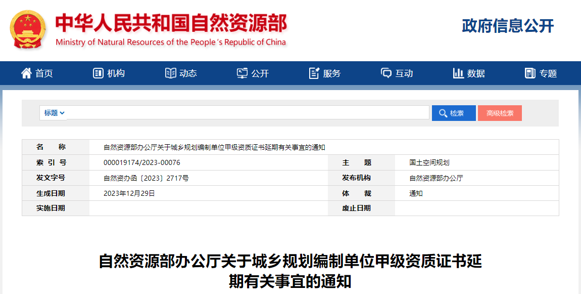Viewport: 581px width, 294px height.
Task: Click document number 自然资办函〔2023〕2717号
Action: [x=146, y=178]
